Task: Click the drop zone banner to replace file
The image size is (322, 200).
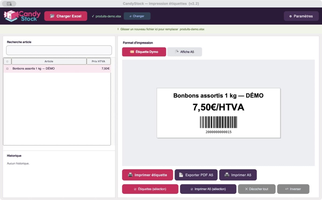Action: coord(161,29)
